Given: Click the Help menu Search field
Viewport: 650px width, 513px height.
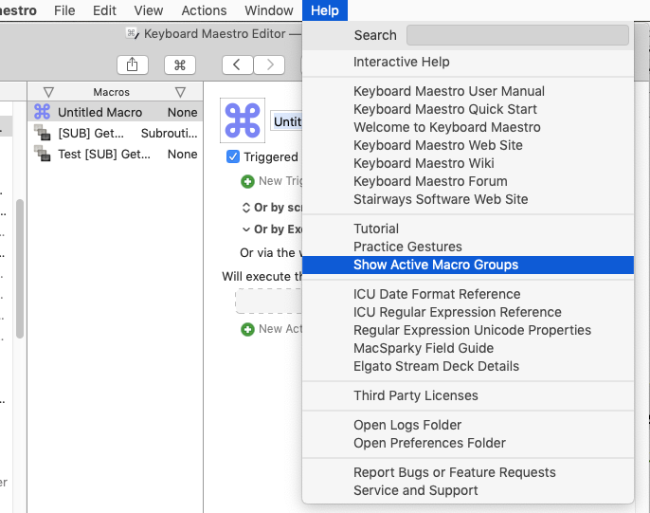Looking at the screenshot, I should click(517, 35).
